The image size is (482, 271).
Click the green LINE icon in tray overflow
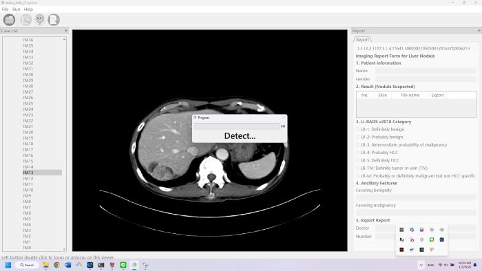tap(432, 239)
